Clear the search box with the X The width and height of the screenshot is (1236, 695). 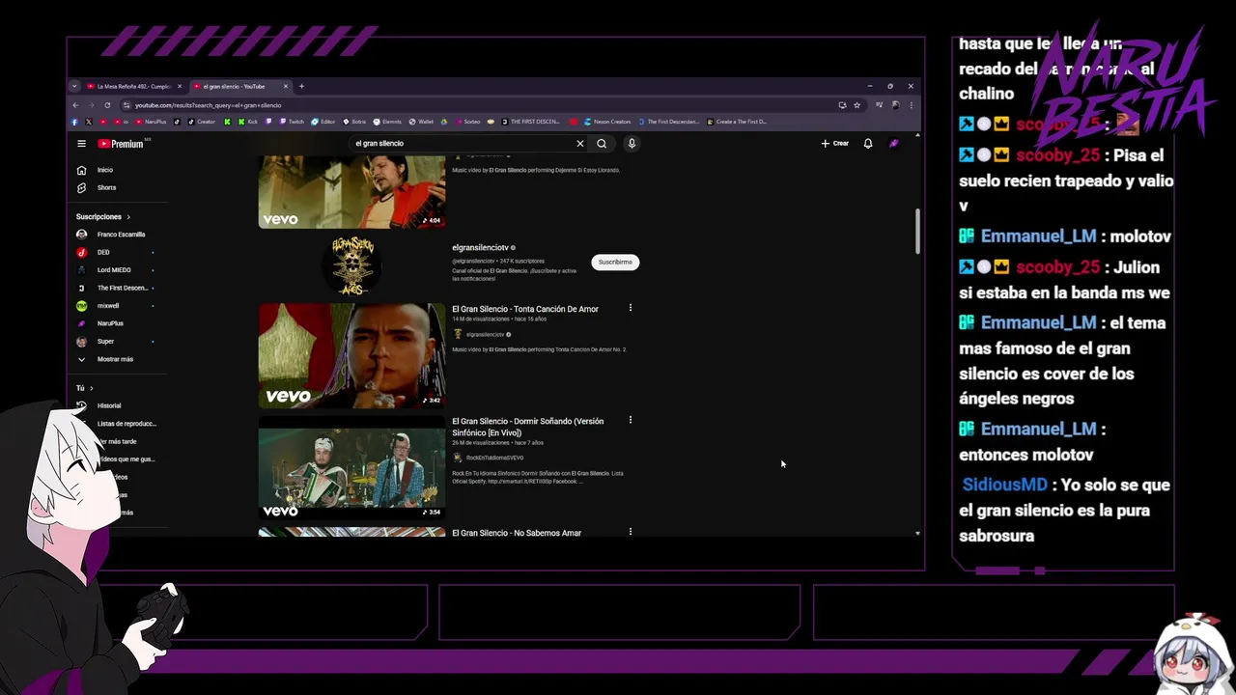(580, 143)
